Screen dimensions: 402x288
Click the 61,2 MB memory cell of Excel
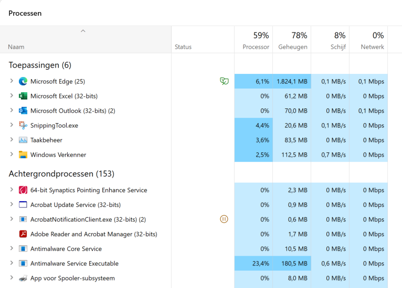tap(292, 96)
